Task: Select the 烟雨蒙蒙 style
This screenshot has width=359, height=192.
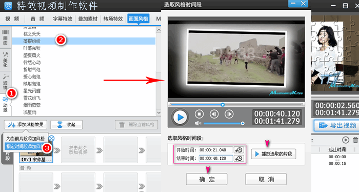Action: [x=32, y=105]
